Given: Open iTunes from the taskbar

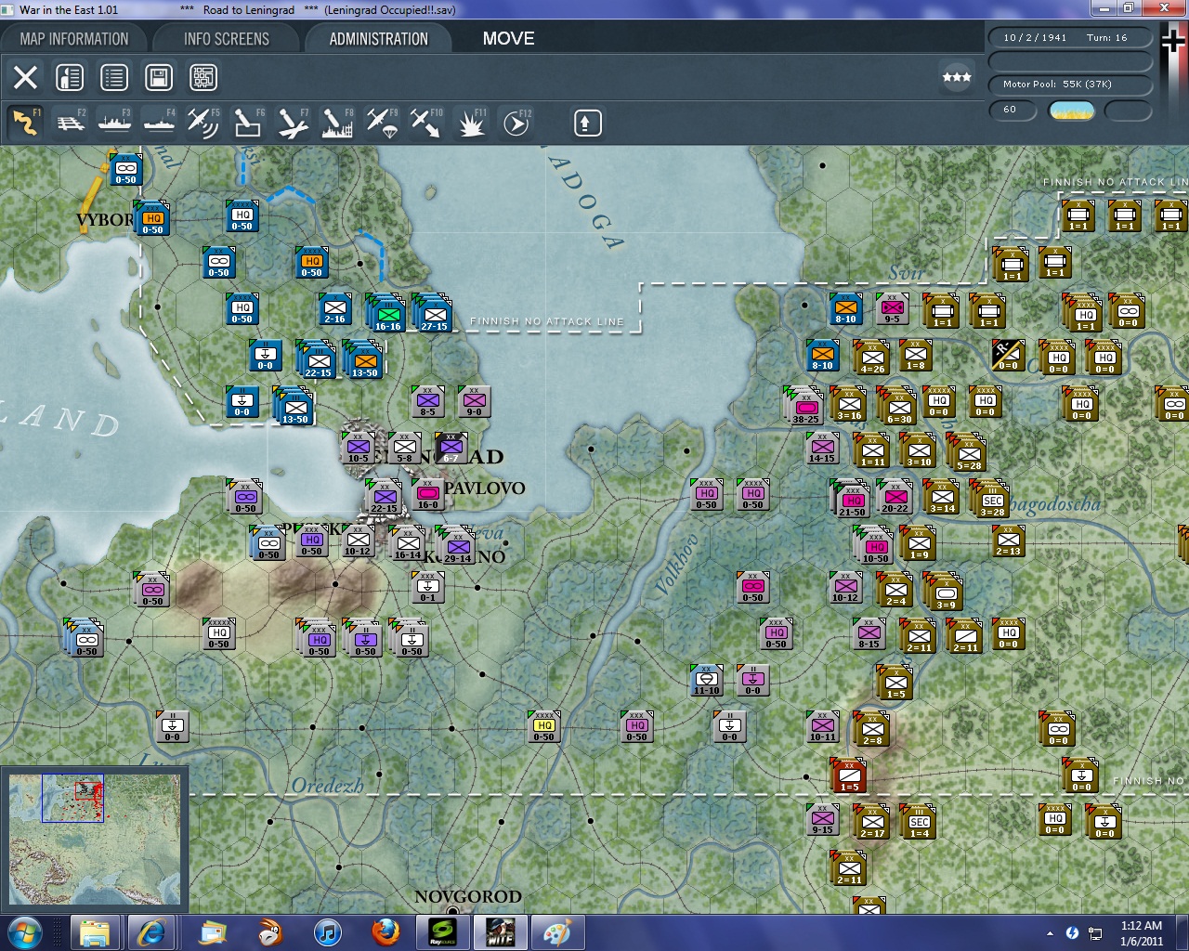Looking at the screenshot, I should pos(327,932).
